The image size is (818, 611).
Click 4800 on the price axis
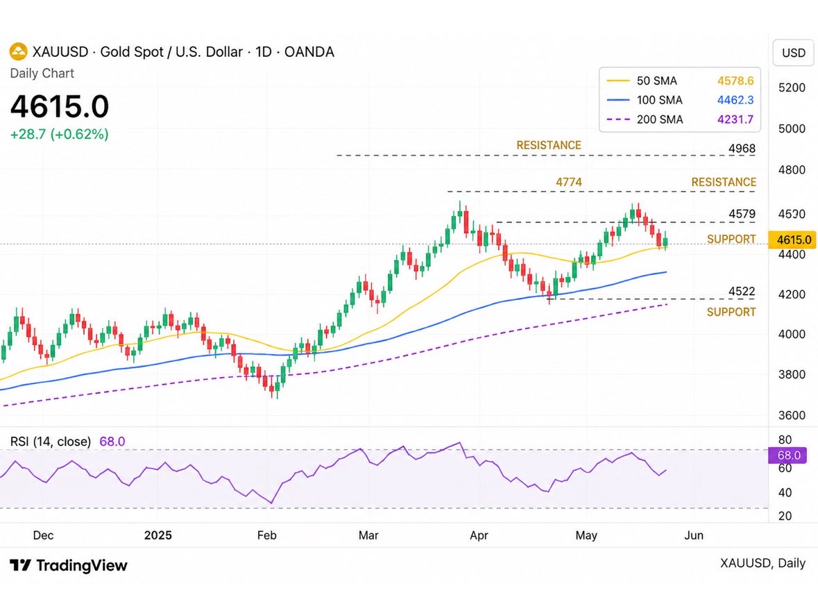pyautogui.click(x=792, y=169)
